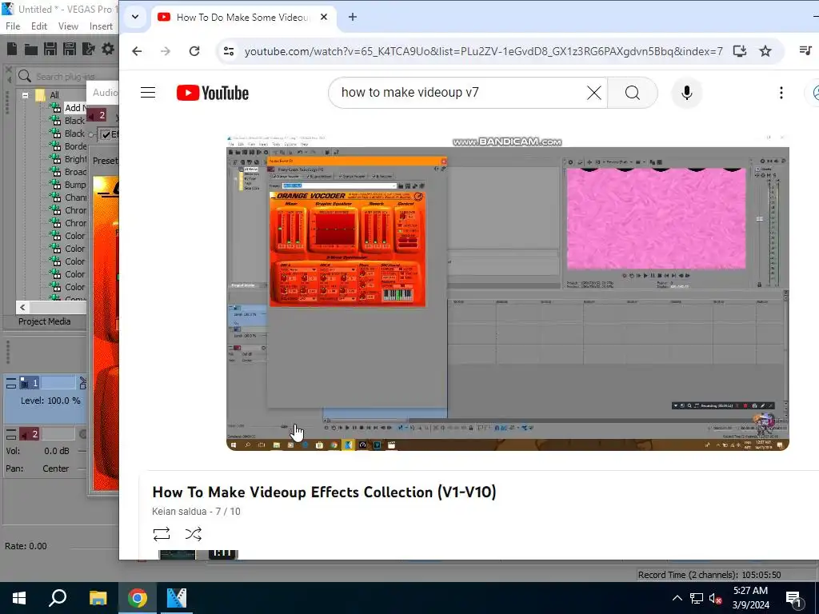
Task: Open site information icon in address bar
Action: (x=229, y=51)
